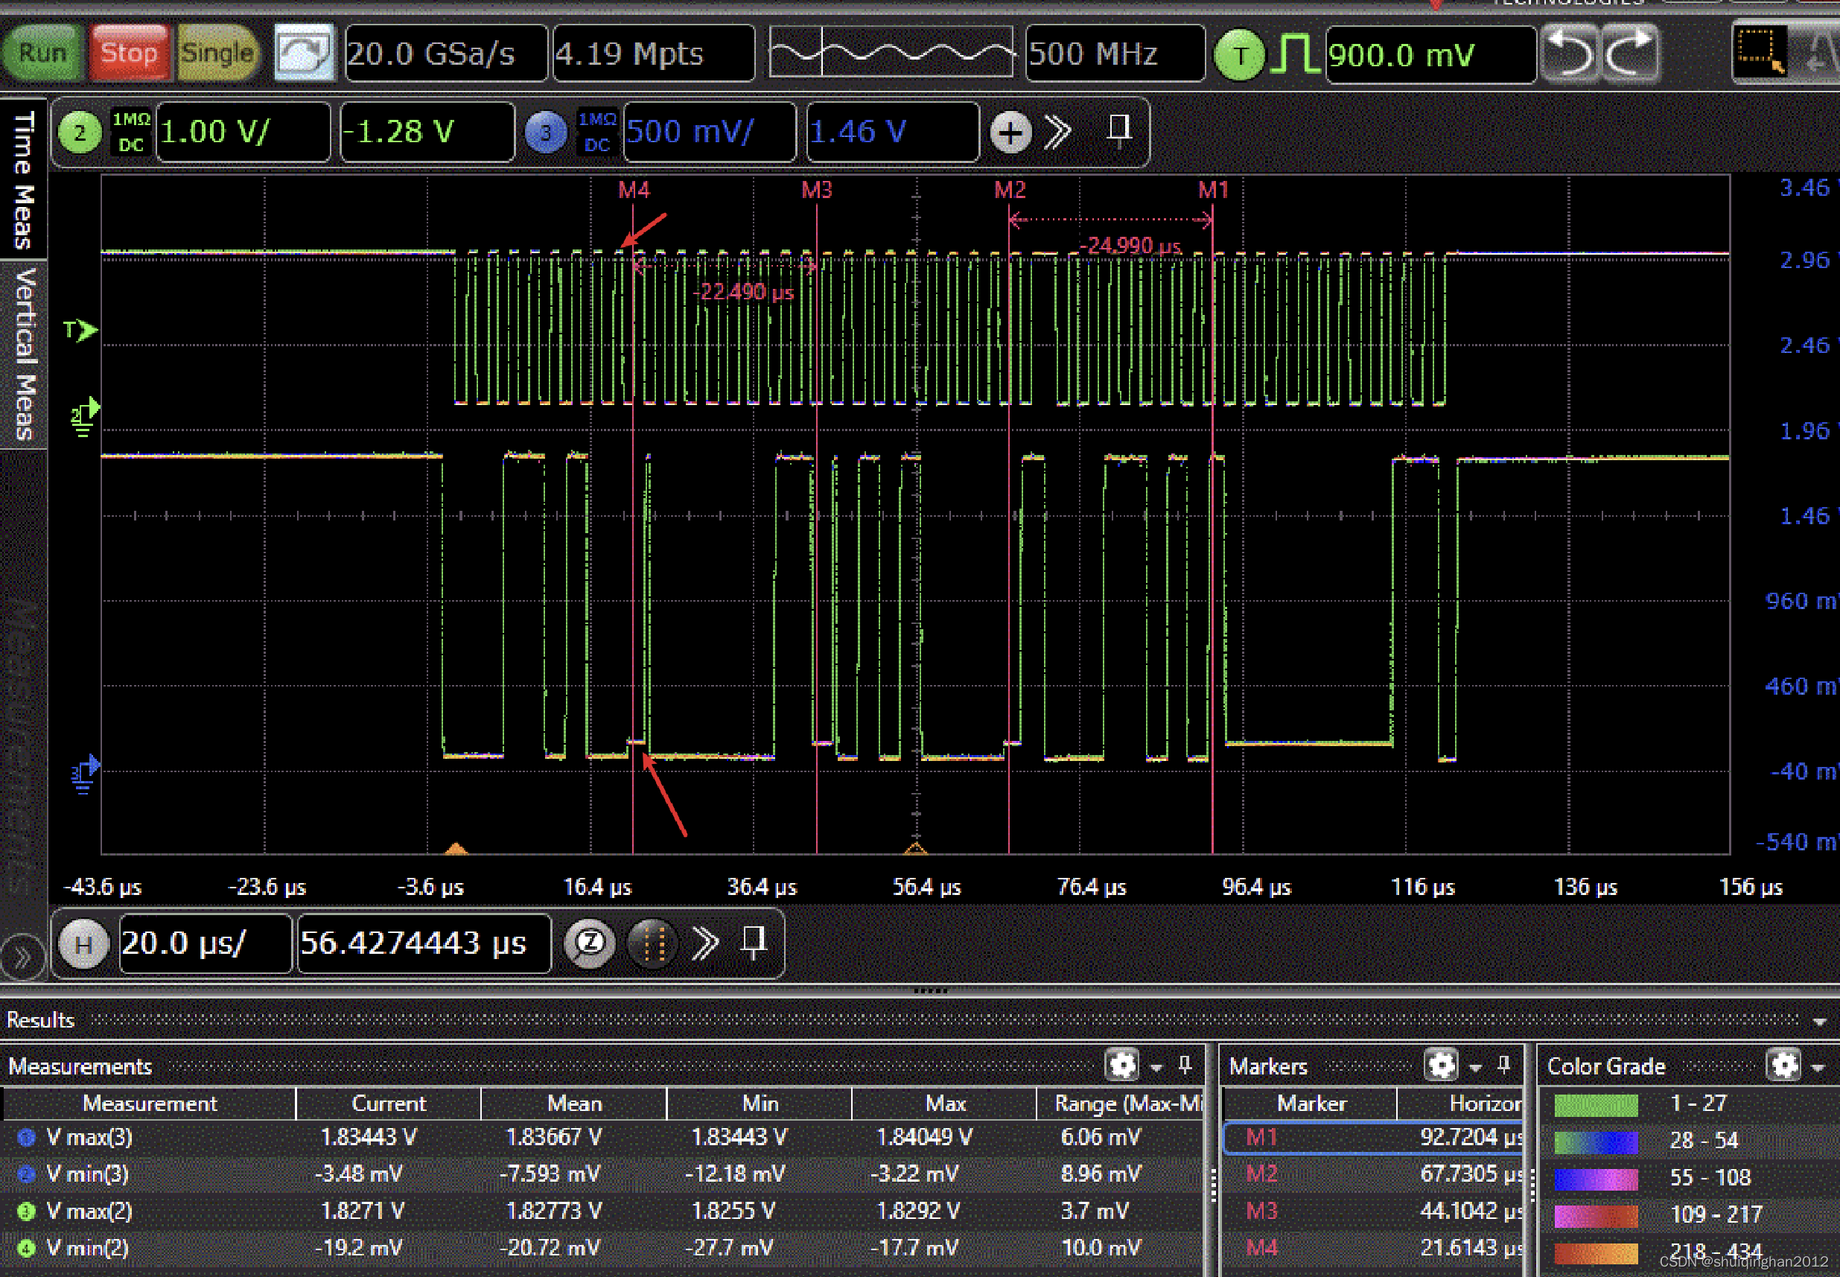This screenshot has width=1840, height=1277.
Task: Toggle channel 2 on or off
Action: [x=80, y=133]
